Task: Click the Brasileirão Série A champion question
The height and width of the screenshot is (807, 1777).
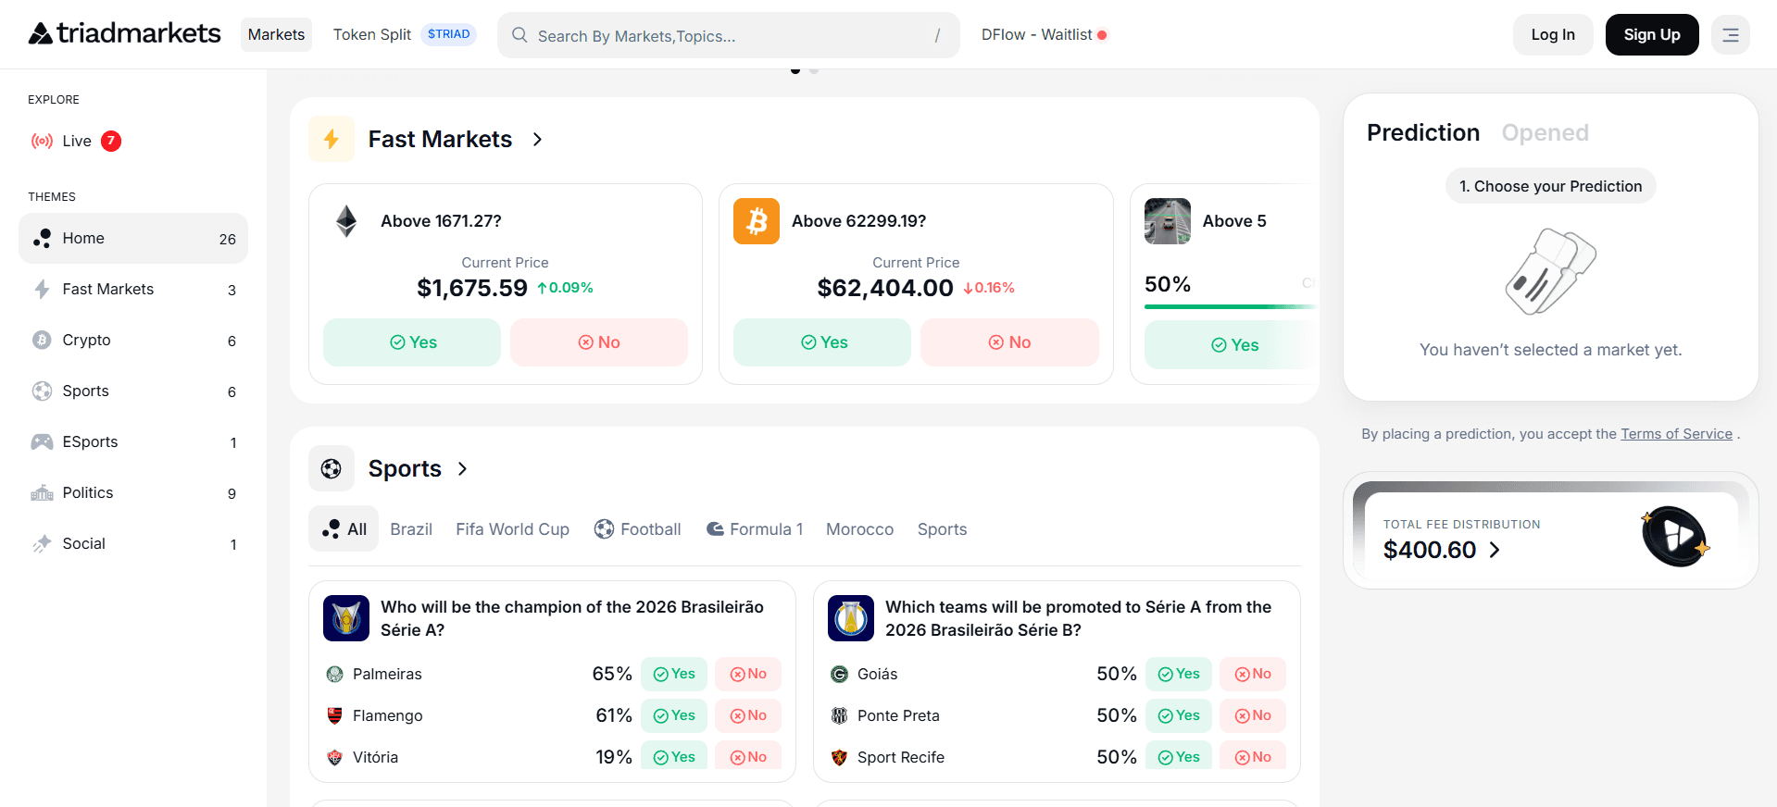Action: [x=572, y=618]
